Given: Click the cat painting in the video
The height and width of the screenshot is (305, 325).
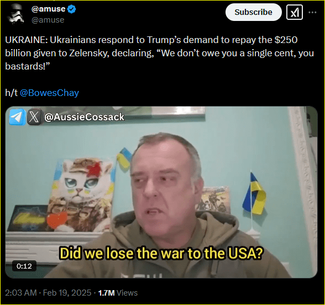Looking at the screenshot, I should (x=81, y=194).
